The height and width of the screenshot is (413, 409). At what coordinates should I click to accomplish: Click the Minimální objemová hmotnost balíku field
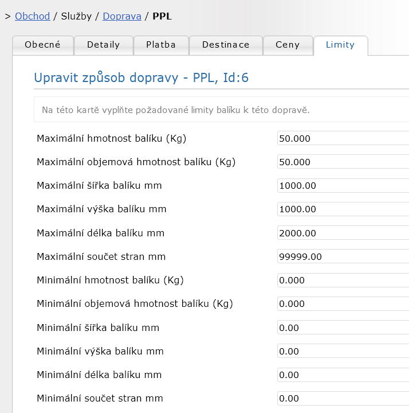(x=343, y=303)
